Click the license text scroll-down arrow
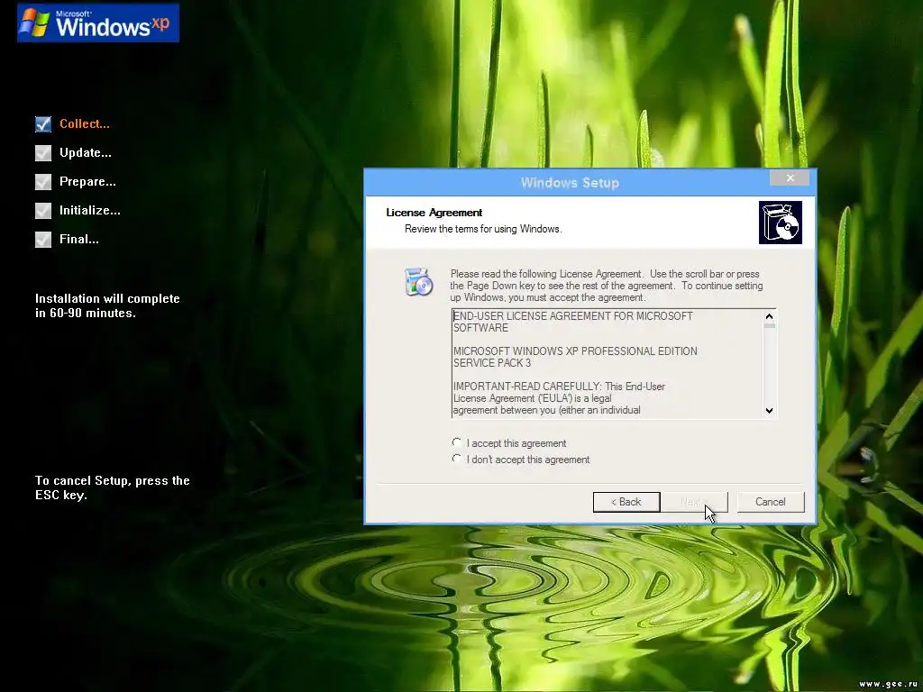The image size is (923, 692). click(770, 411)
